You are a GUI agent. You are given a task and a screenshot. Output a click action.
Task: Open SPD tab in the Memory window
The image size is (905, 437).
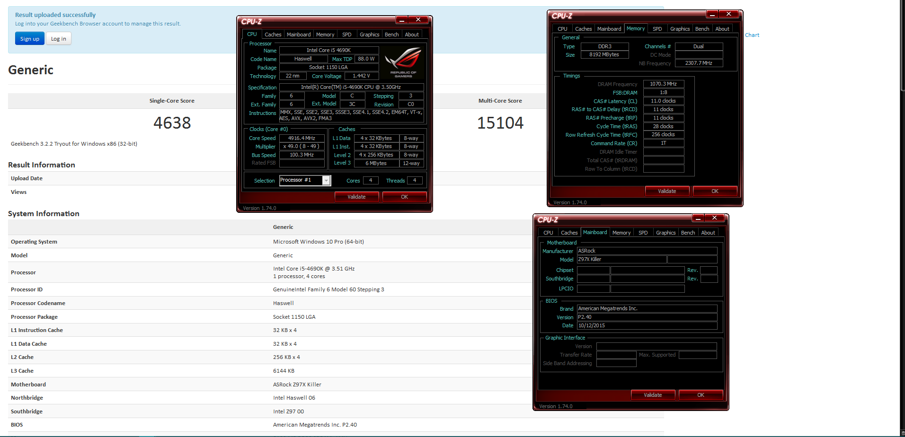657,29
